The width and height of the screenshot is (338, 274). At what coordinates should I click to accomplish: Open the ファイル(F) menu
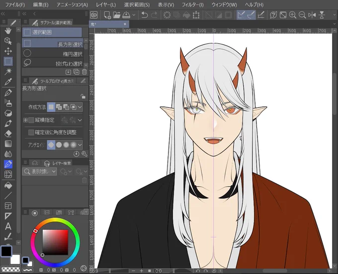(15, 4)
